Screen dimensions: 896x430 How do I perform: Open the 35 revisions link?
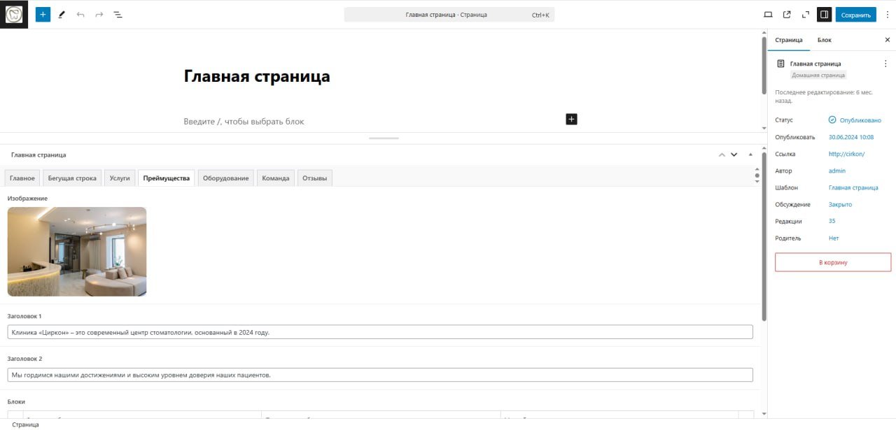[832, 221]
